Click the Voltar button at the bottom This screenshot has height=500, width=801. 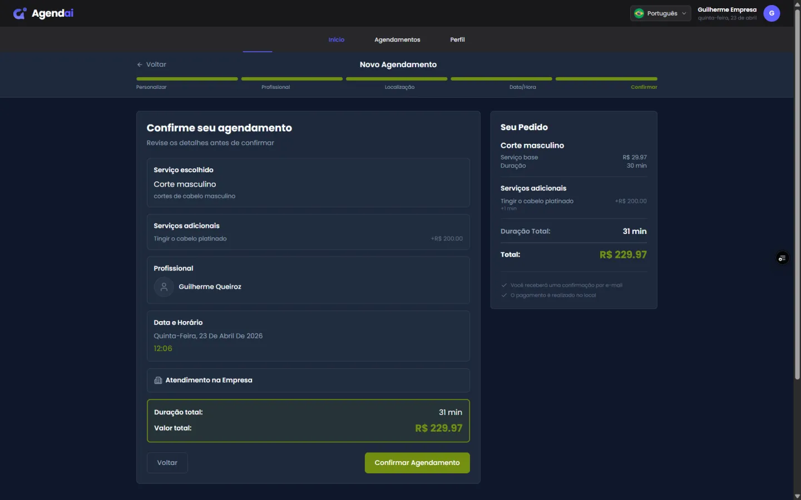coord(167,463)
